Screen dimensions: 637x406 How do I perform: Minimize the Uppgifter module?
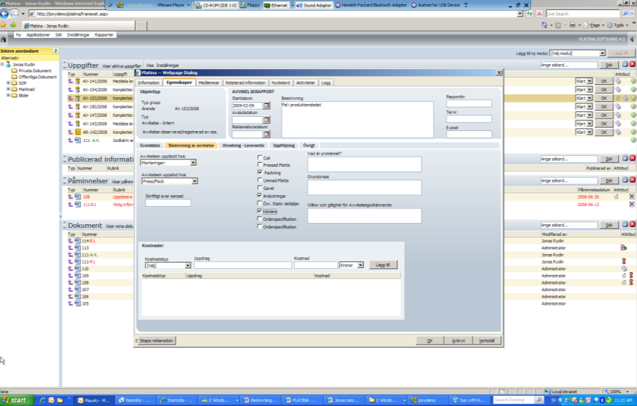625,64
